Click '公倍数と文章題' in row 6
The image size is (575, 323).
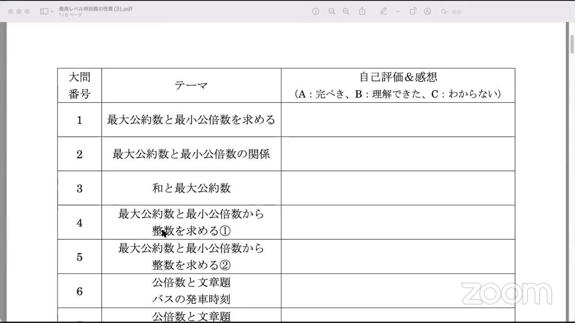pyautogui.click(x=191, y=282)
